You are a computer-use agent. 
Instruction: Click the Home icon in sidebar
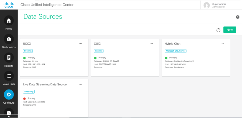(x=9, y=21)
